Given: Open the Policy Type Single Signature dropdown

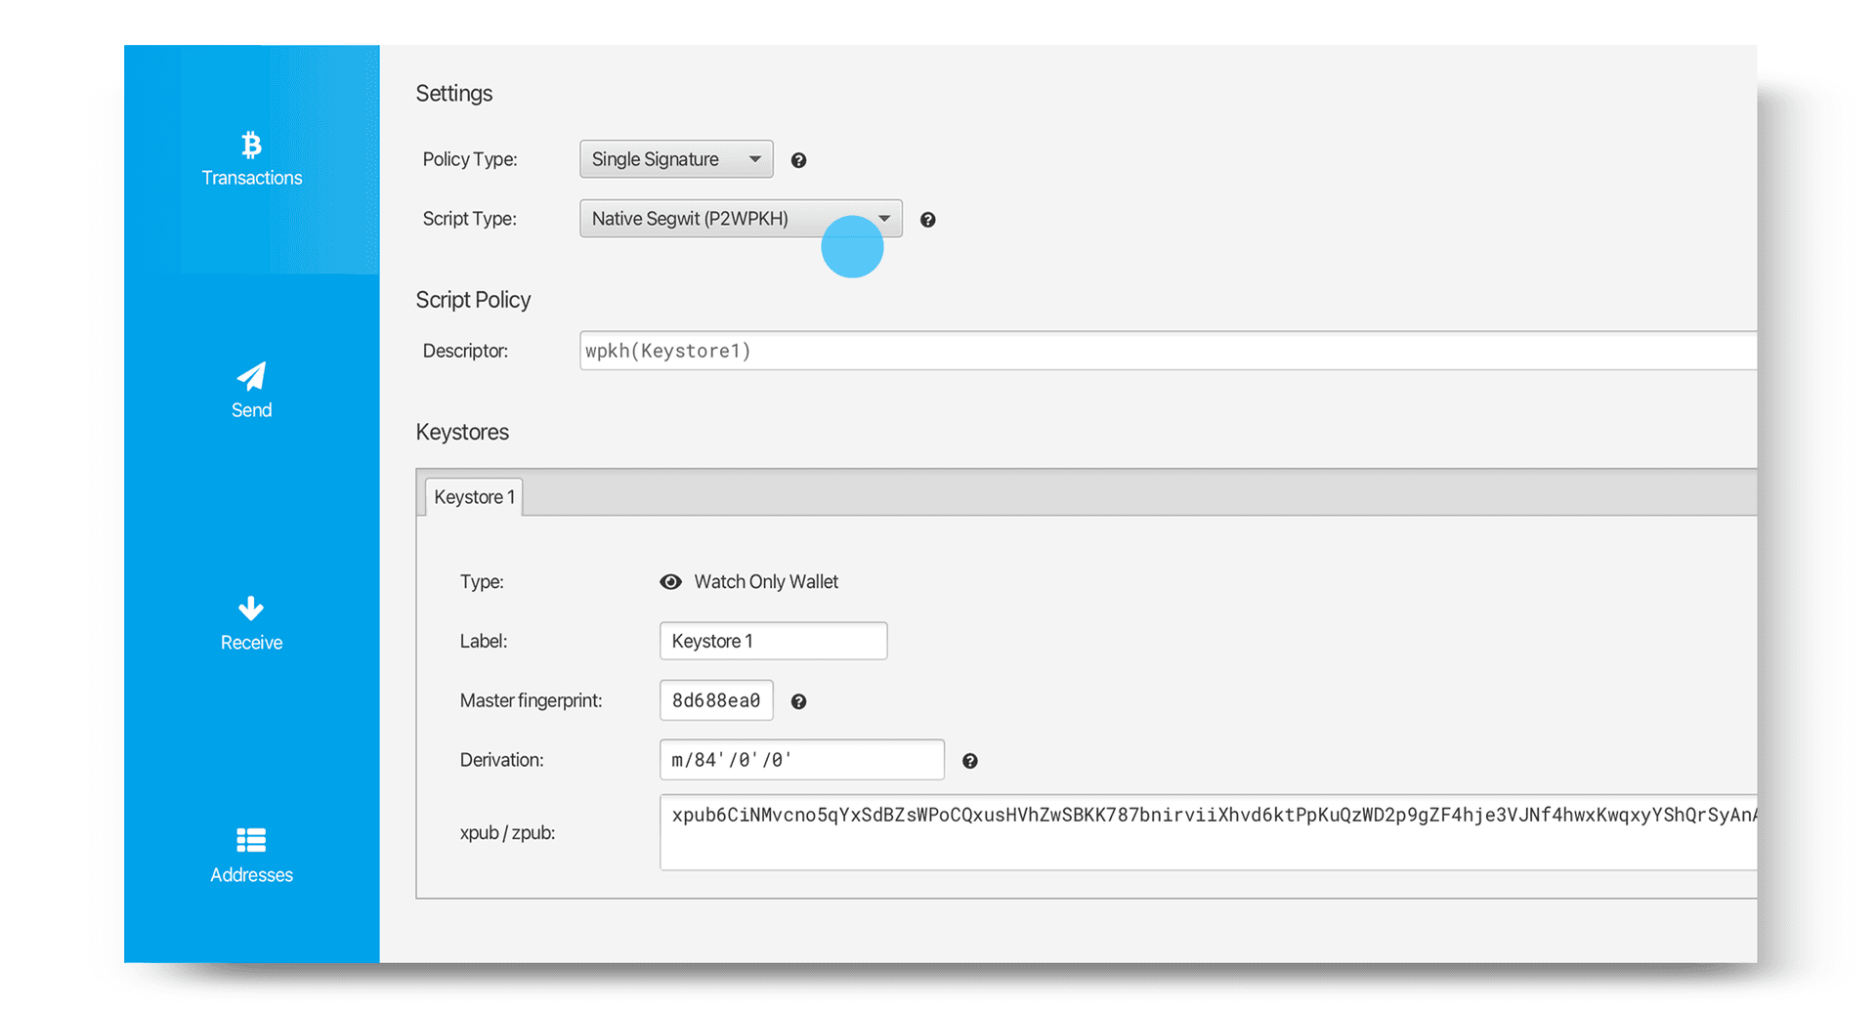Looking at the screenshot, I should coord(676,159).
